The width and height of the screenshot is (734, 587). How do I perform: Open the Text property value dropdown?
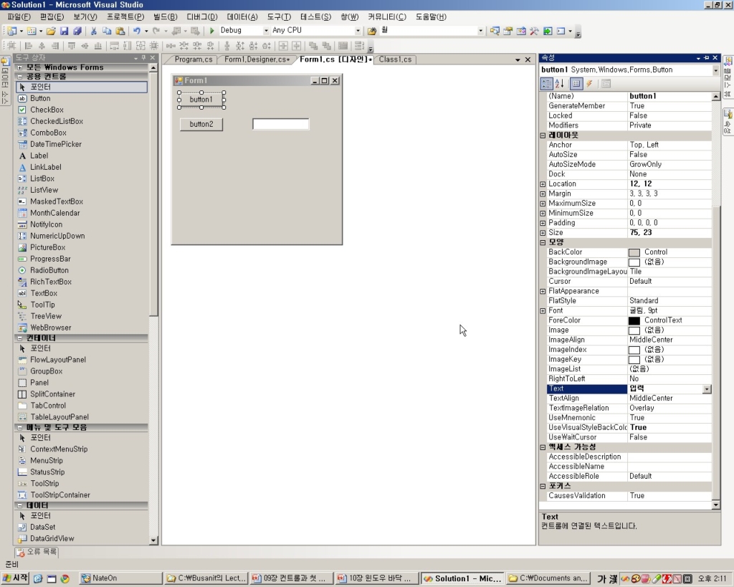[707, 389]
